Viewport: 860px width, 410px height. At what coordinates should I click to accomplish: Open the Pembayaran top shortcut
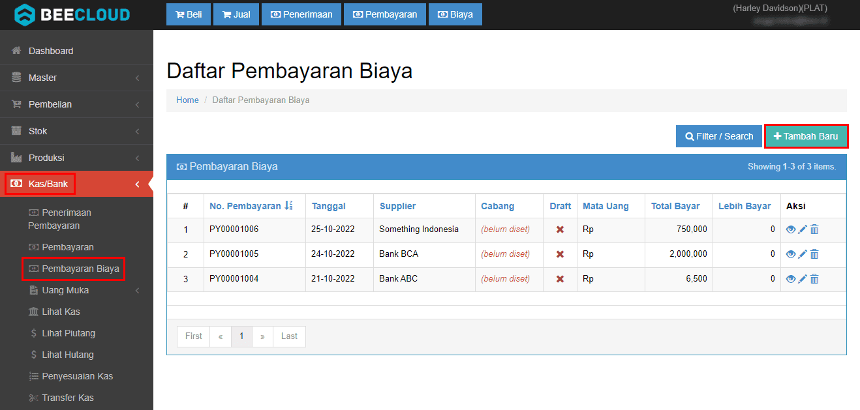click(385, 14)
